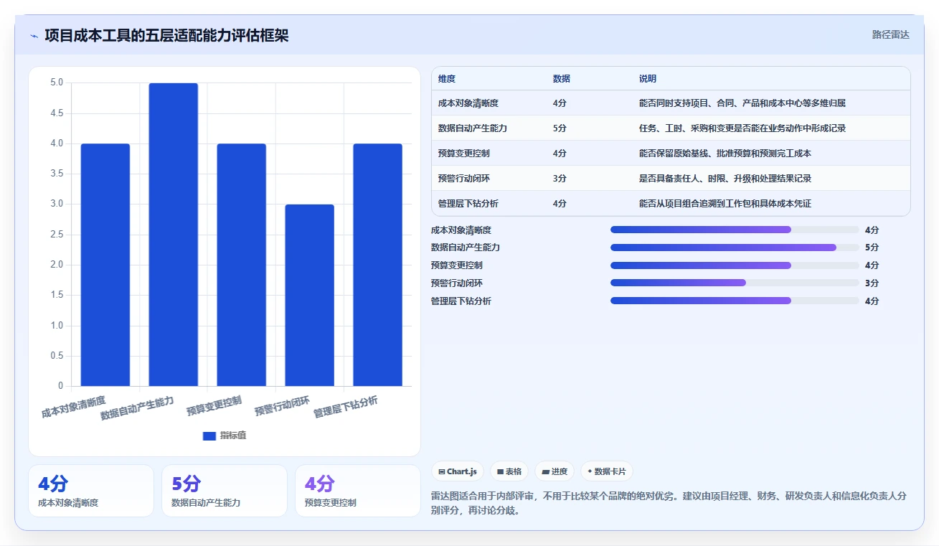Click the 5分 value in the table

point(560,128)
